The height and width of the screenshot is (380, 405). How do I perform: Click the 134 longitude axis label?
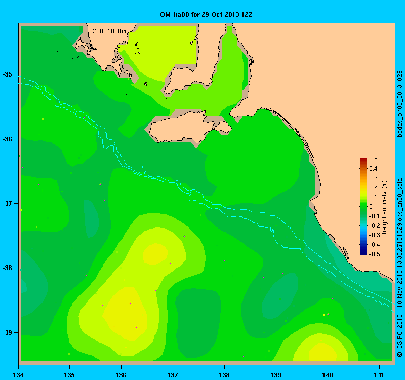pos(18,375)
